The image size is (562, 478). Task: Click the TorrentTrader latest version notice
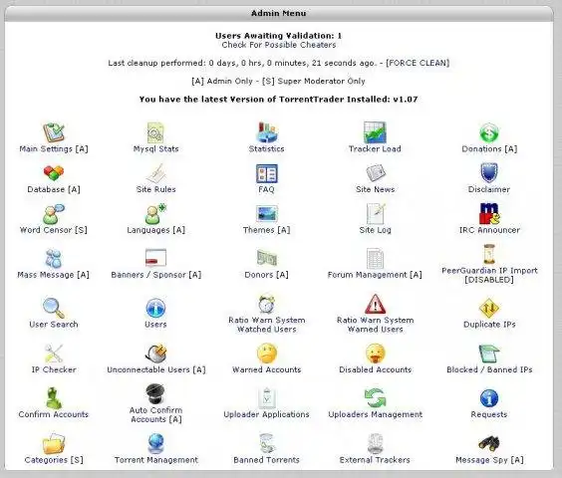click(x=278, y=100)
